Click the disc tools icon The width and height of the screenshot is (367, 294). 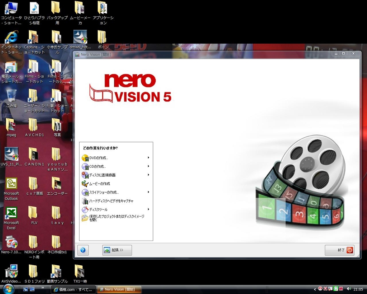[85, 209]
